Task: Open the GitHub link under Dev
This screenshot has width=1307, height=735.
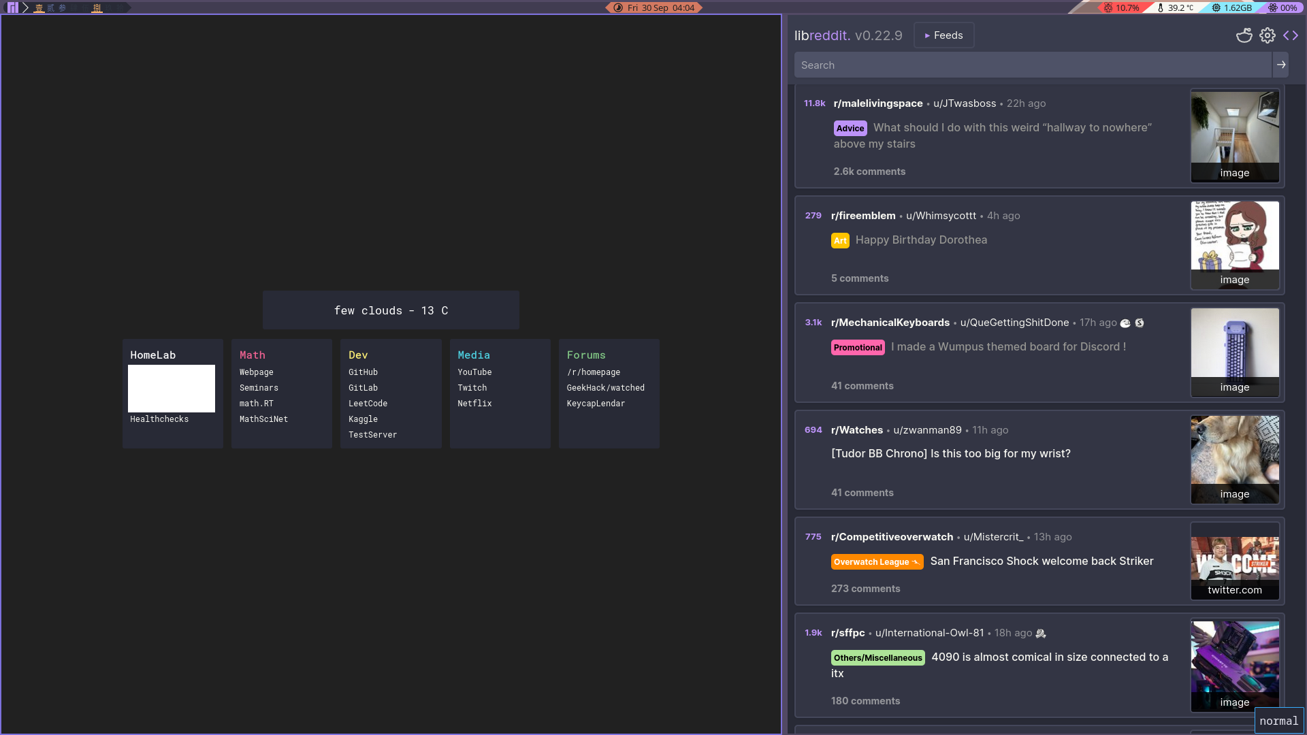Action: (363, 372)
